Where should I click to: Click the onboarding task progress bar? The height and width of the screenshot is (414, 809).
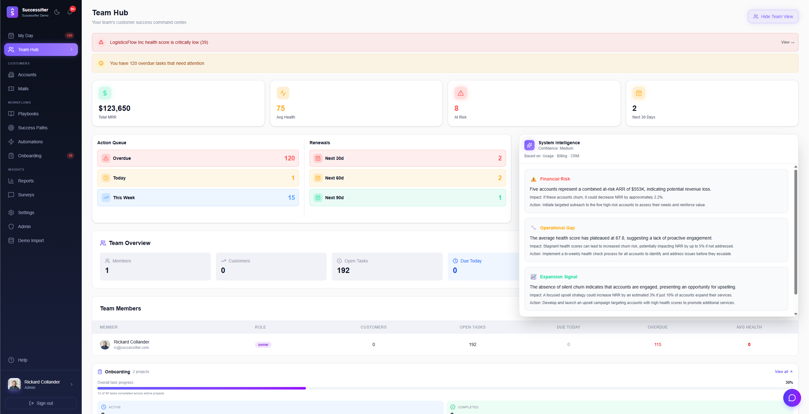(445, 388)
